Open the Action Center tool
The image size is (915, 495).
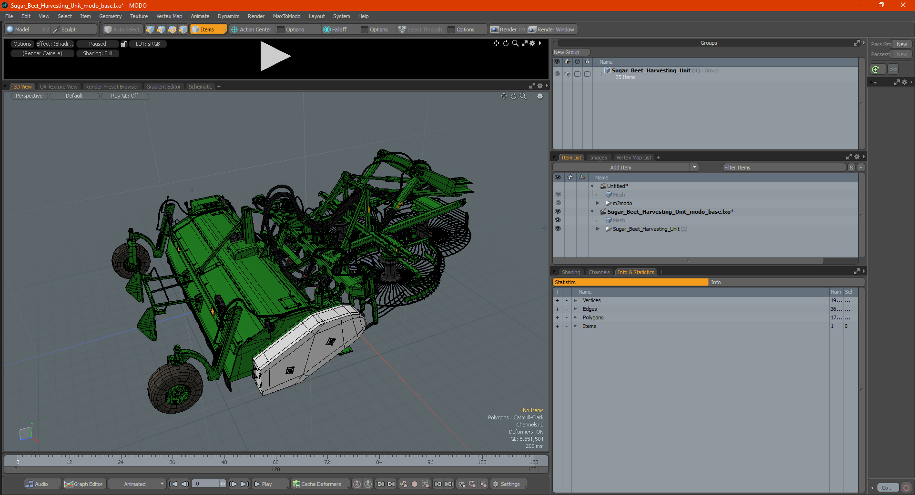click(x=252, y=30)
